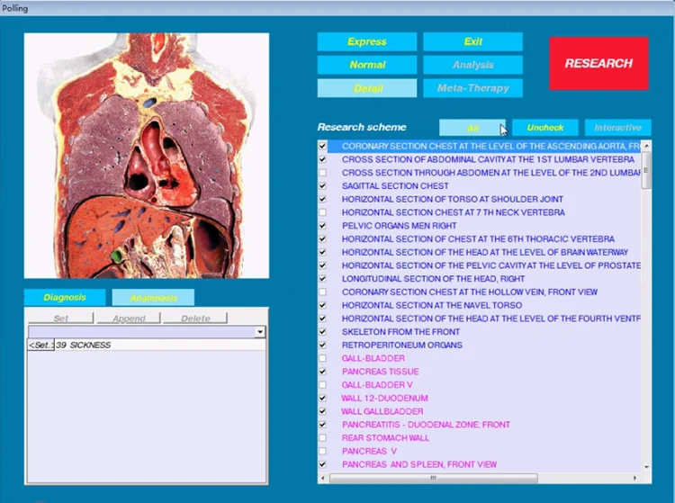This screenshot has height=503, width=675.
Task: Toggle checkbox for Horizontal Section Torso at Shoulder Joint
Action: [x=322, y=199]
